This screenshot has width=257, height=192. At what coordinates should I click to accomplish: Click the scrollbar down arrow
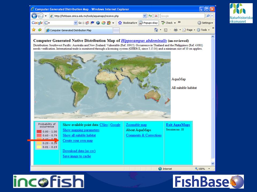(213, 163)
